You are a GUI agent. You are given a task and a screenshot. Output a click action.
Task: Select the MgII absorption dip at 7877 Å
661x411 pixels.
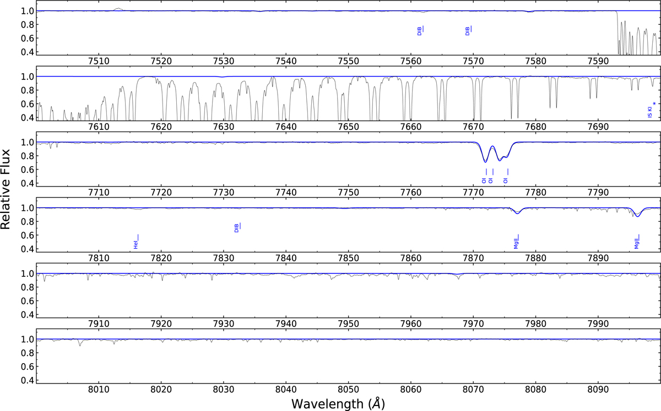point(517,213)
